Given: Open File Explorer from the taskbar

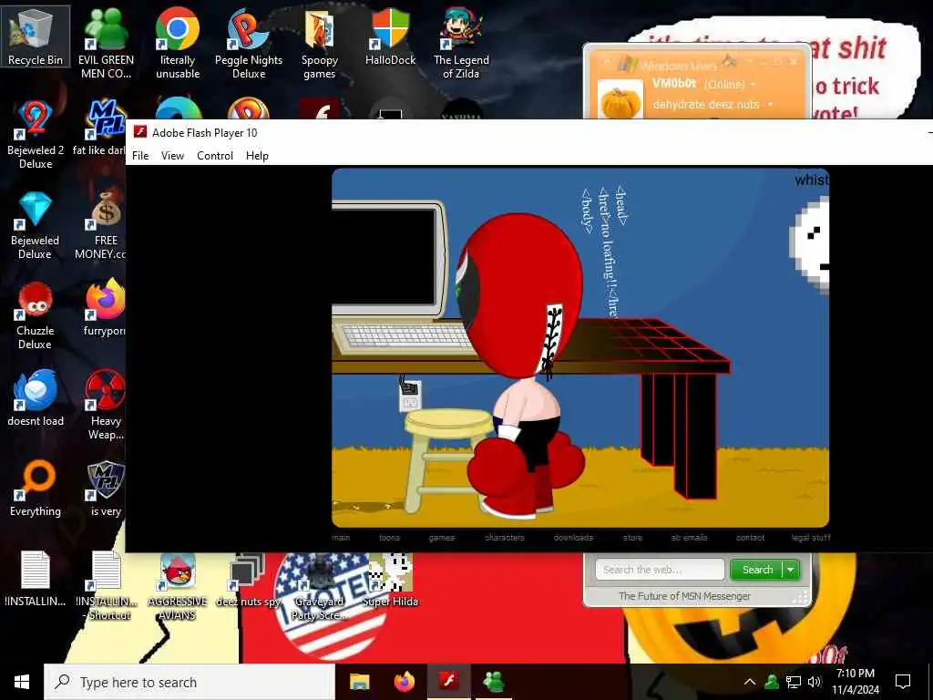Looking at the screenshot, I should coord(359,682).
